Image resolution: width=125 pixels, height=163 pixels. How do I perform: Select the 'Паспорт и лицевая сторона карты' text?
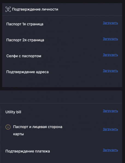(38, 130)
